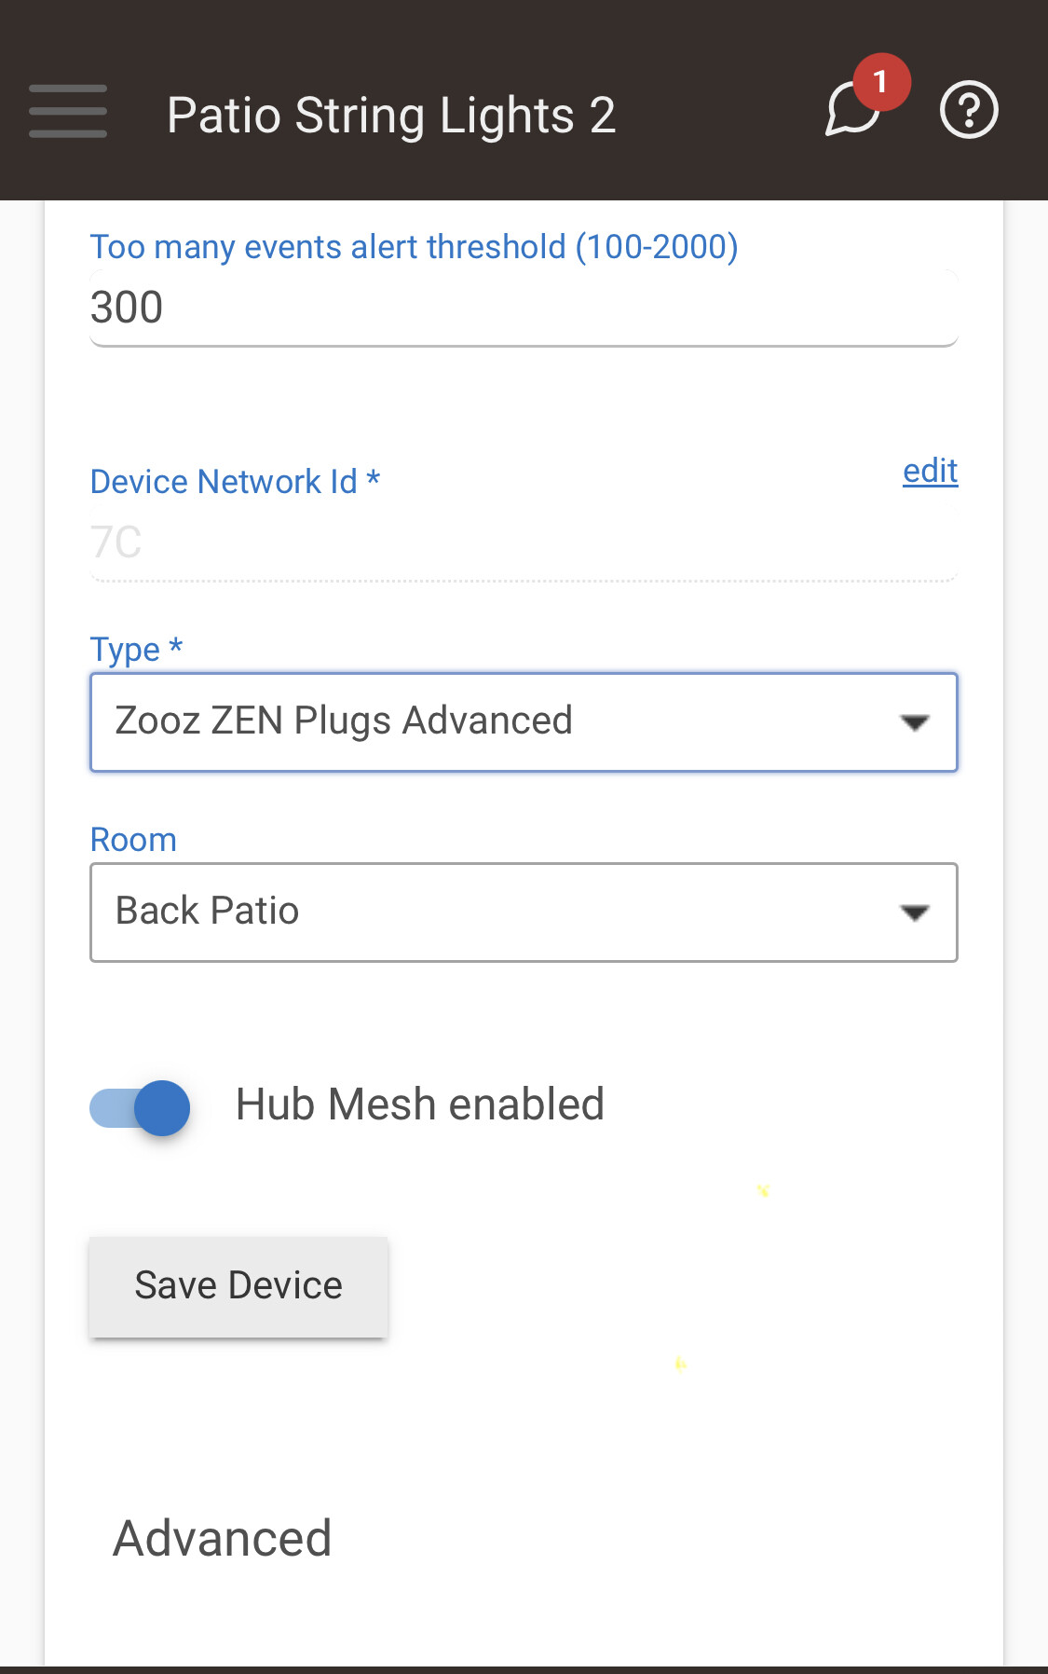The height and width of the screenshot is (1674, 1048).
Task: Click the Hub Mesh enabled label
Action: tap(419, 1105)
